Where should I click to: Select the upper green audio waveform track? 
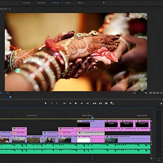(75, 146)
